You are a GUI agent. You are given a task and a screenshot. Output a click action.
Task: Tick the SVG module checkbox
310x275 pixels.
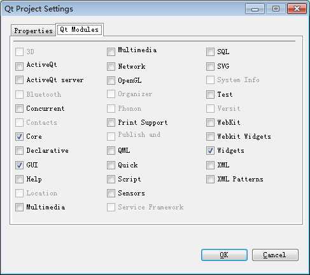[210, 66]
